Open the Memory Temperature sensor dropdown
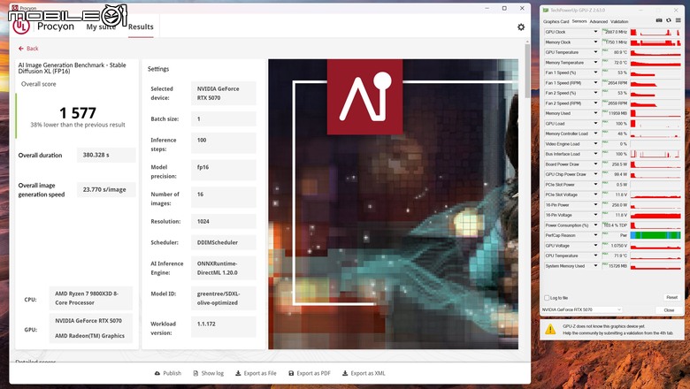Screen dimensions: 690x389 click(x=595, y=63)
